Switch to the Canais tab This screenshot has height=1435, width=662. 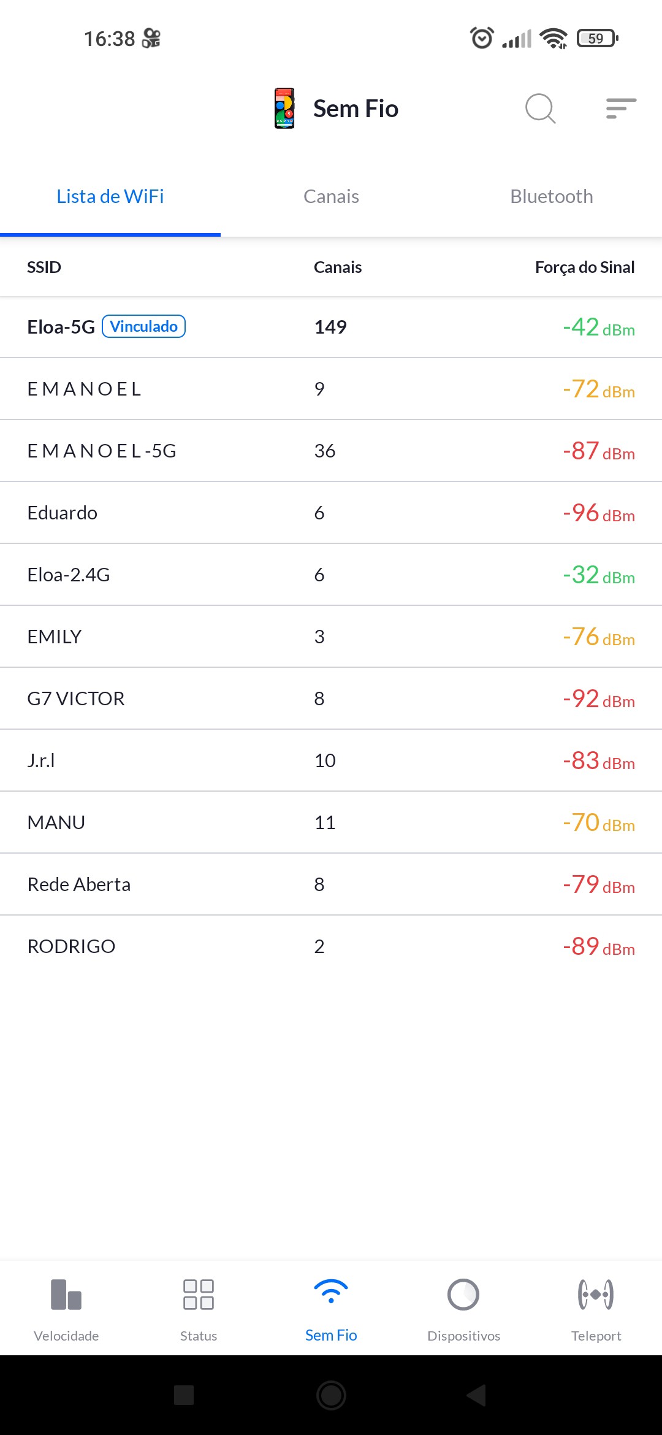click(331, 197)
